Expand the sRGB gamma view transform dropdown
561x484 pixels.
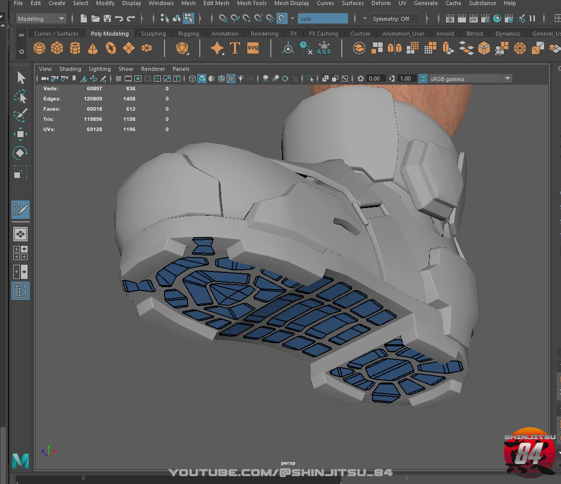(508, 79)
